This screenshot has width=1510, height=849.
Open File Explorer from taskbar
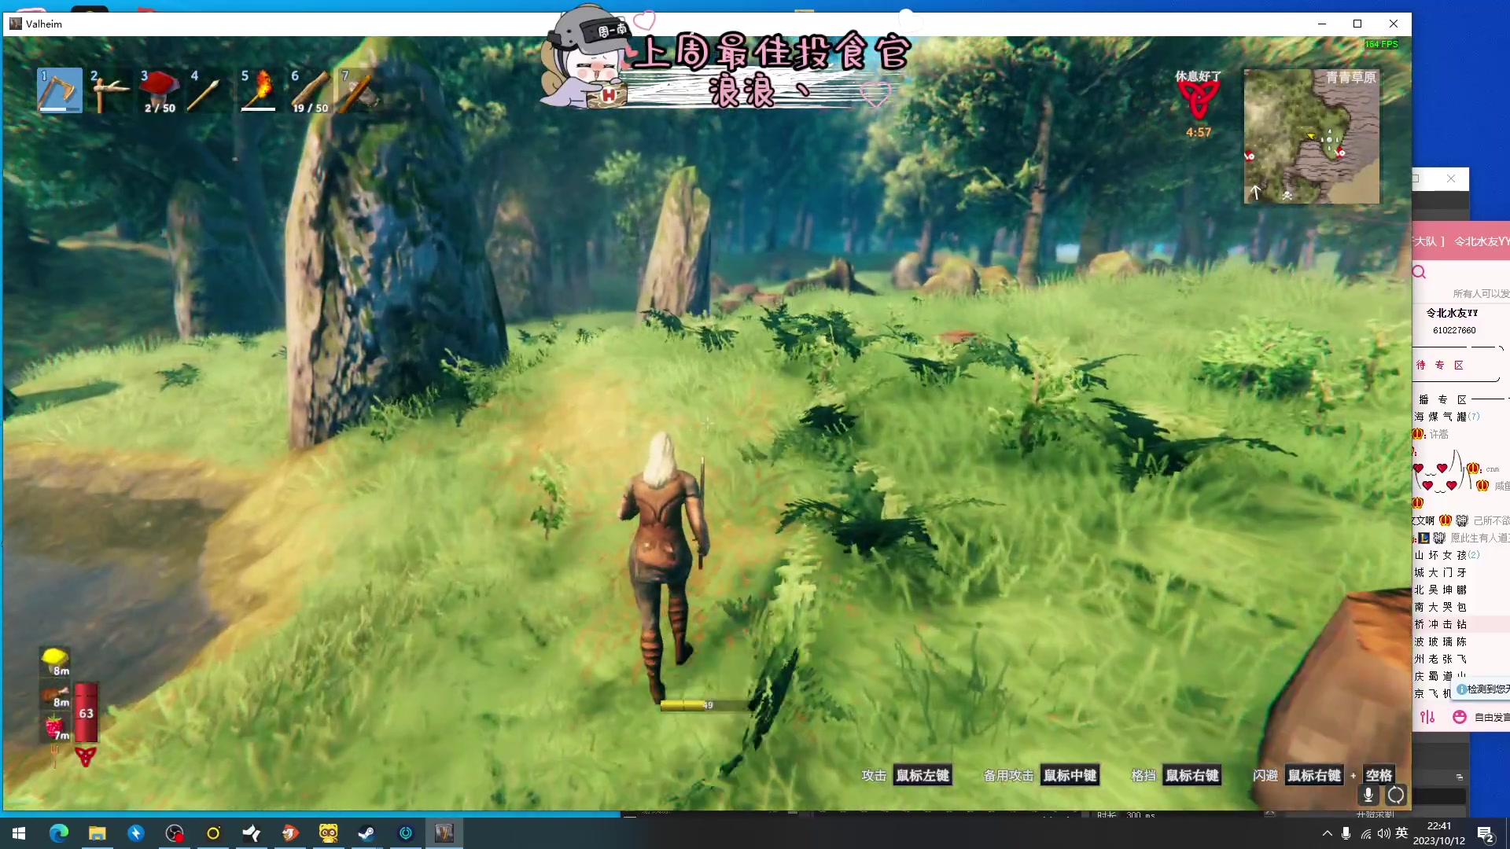[97, 833]
